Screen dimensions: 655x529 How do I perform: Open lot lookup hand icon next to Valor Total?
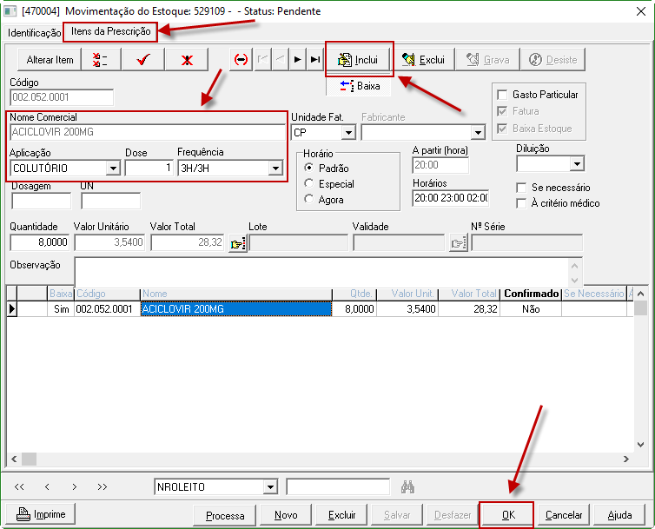point(238,242)
